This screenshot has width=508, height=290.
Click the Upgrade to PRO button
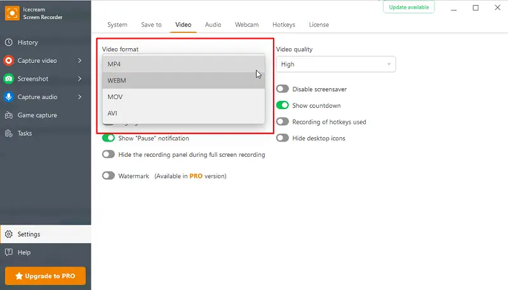click(x=45, y=276)
